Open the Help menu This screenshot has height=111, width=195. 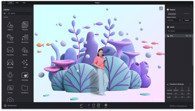(24, 3)
